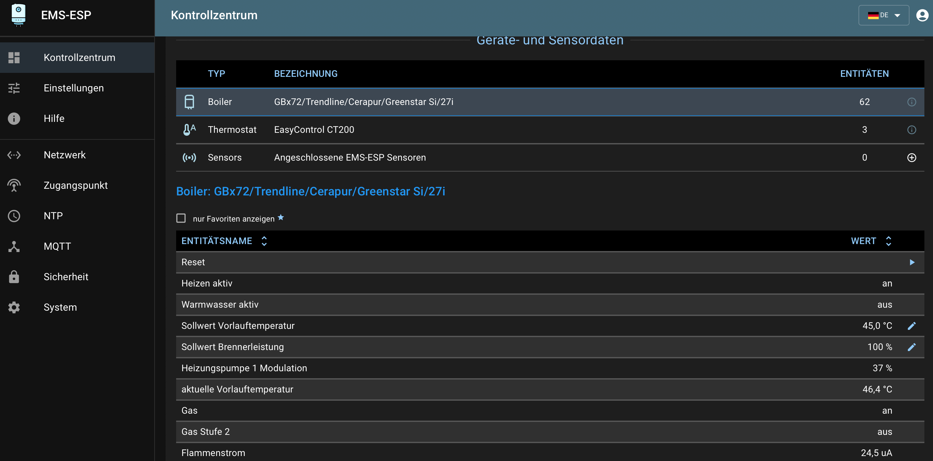
Task: Run the Reset command play arrow
Action: (x=911, y=262)
